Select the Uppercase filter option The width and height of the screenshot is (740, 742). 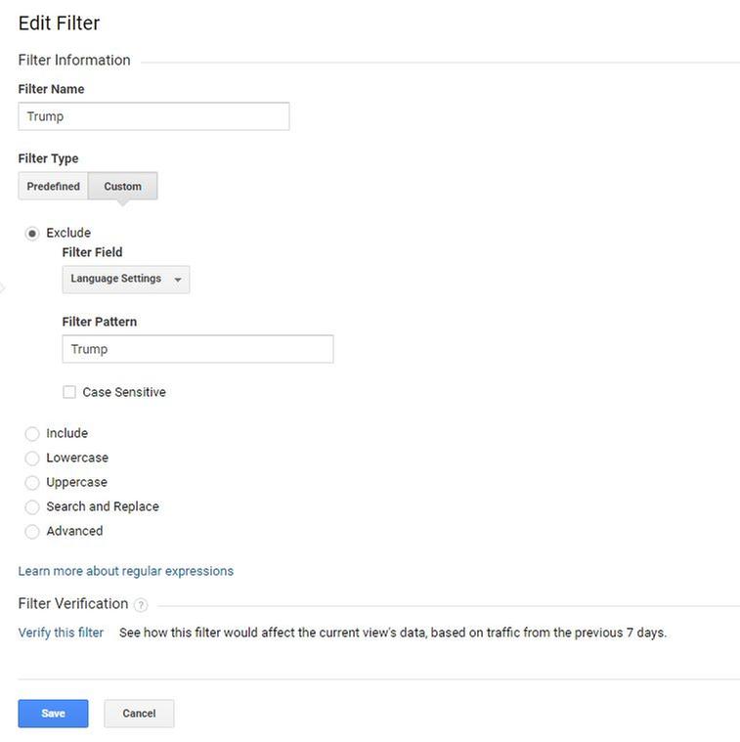coord(32,483)
